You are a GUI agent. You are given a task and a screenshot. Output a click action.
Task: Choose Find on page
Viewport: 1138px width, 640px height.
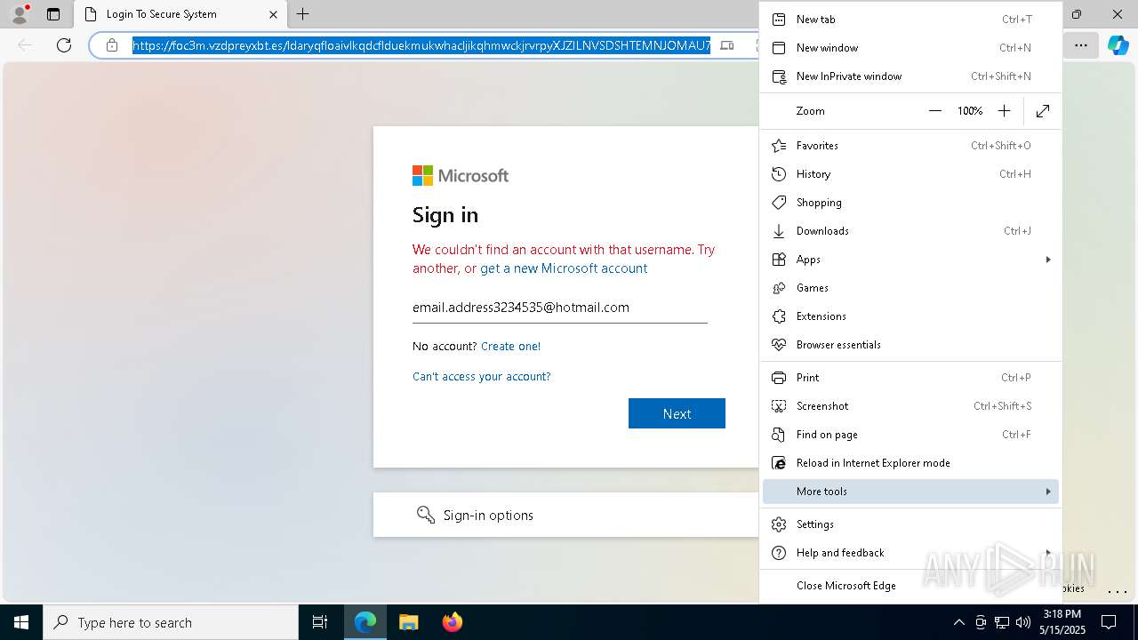click(910, 435)
